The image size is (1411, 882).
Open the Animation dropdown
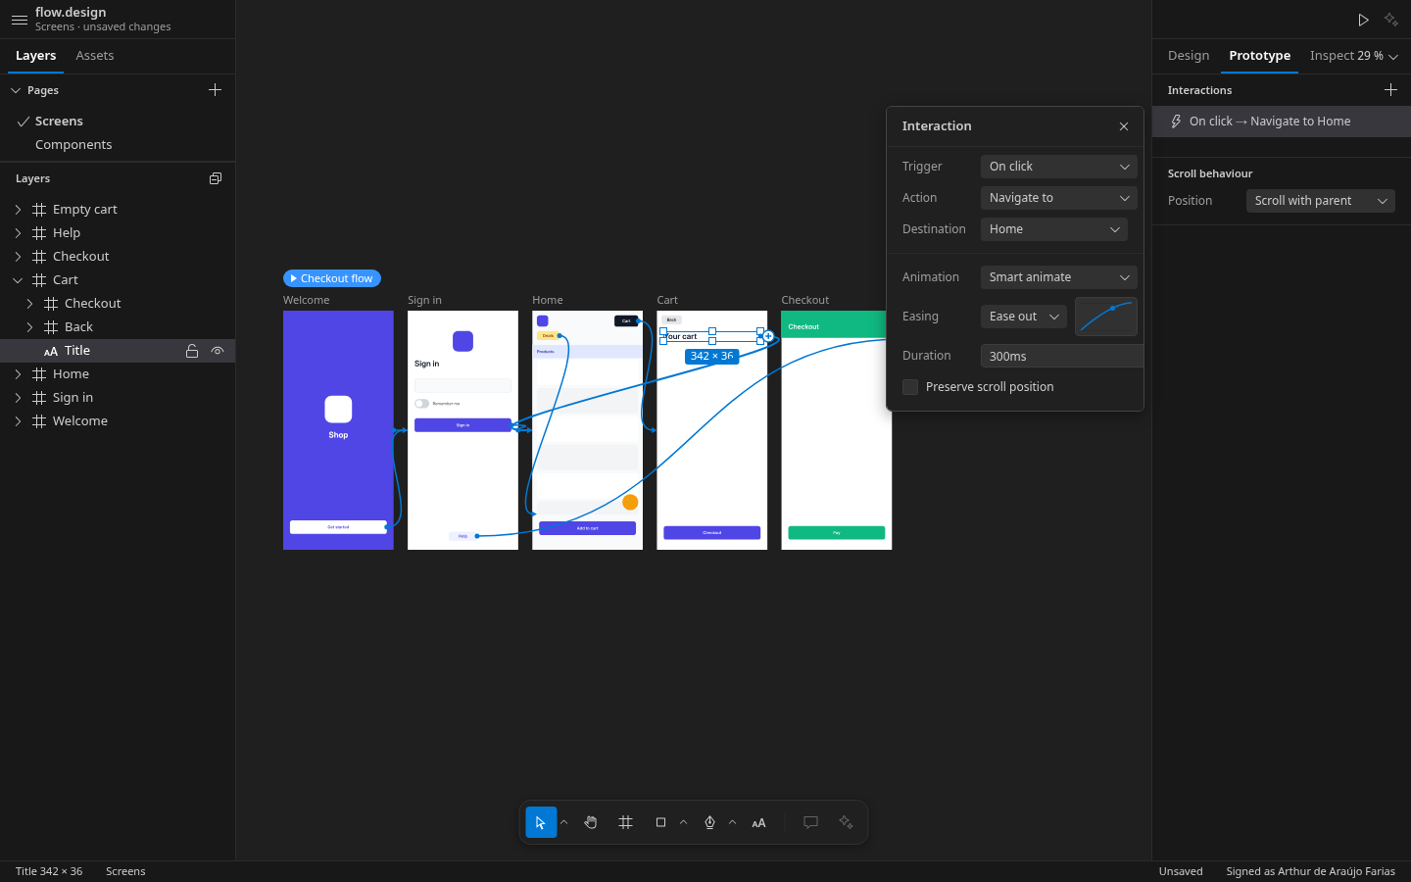coord(1059,277)
